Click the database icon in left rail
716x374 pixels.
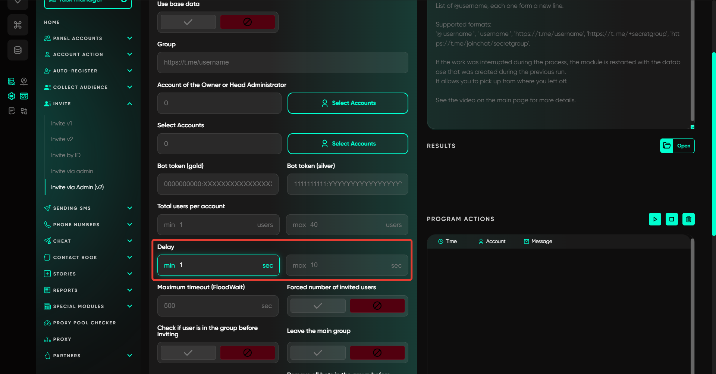tap(18, 50)
